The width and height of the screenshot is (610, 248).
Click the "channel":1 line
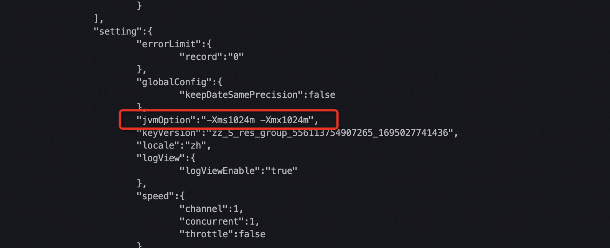pos(211,209)
